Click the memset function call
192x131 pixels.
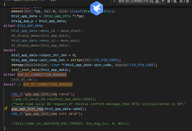(17, 11)
